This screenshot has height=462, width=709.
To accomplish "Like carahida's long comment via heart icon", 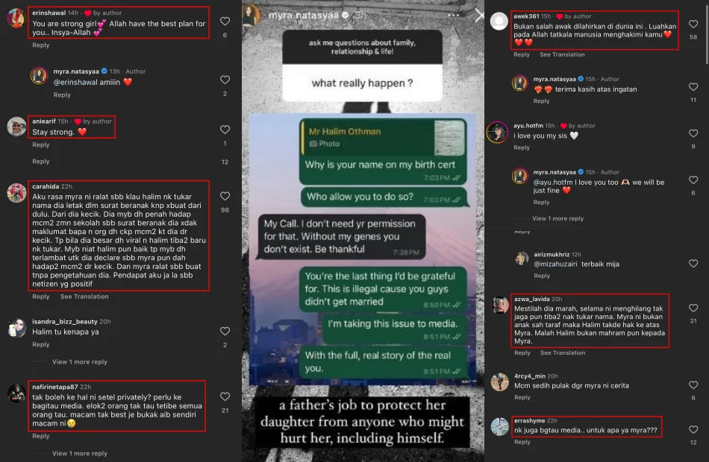I will tap(225, 196).
